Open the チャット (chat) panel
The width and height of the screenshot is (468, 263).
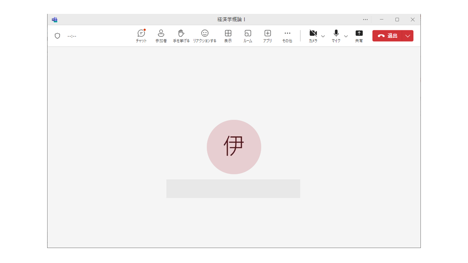[x=141, y=36]
